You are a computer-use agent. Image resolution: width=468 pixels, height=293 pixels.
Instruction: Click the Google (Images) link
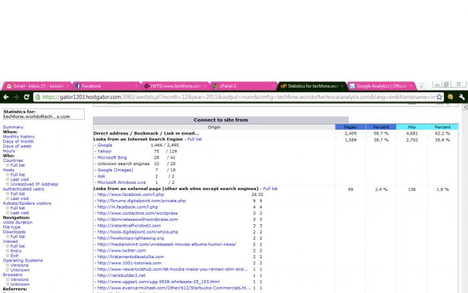tap(115, 170)
